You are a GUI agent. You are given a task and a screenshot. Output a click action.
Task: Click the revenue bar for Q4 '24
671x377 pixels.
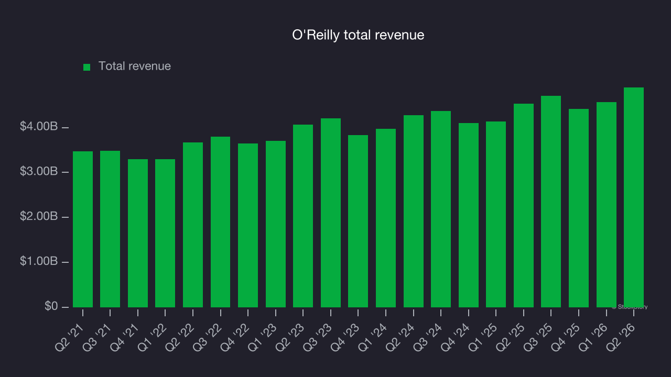tap(469, 215)
